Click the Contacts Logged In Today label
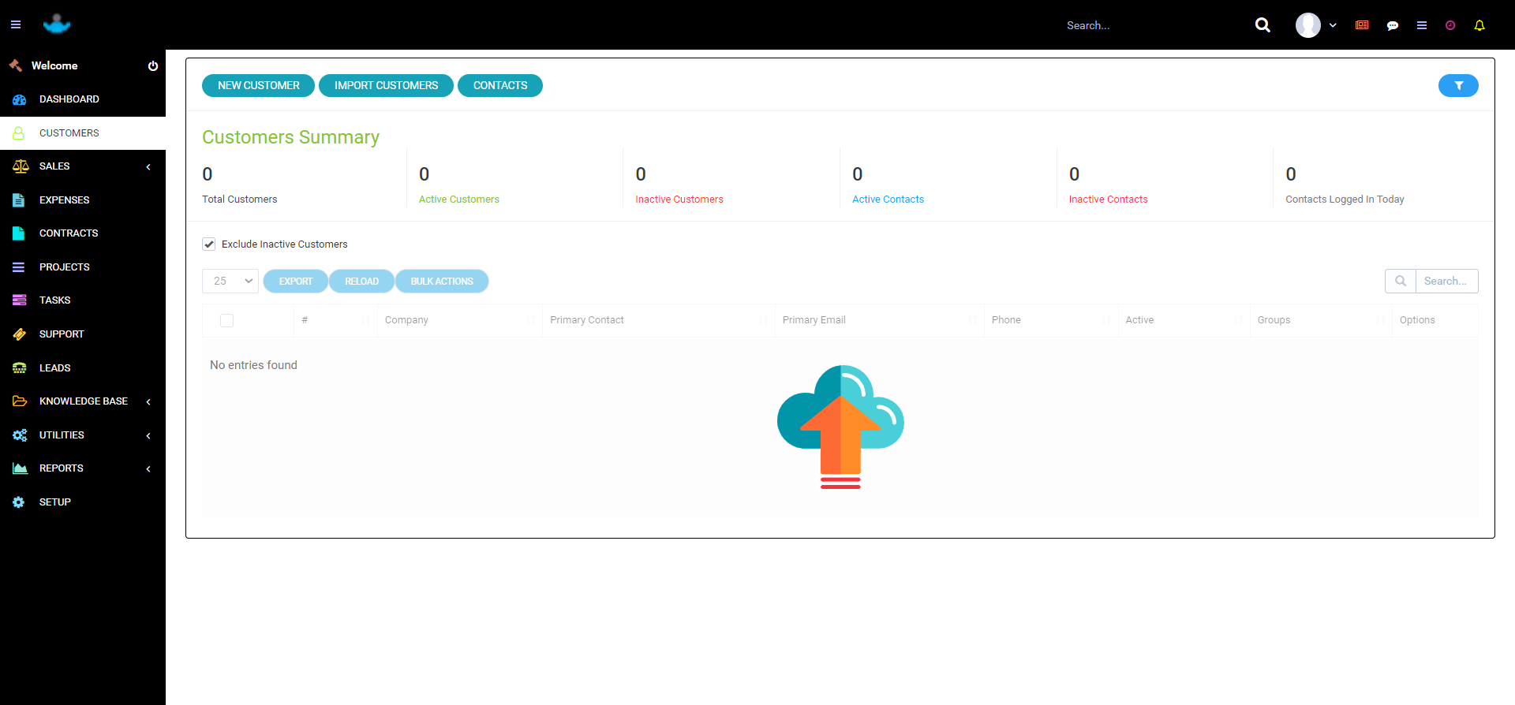 tap(1345, 200)
